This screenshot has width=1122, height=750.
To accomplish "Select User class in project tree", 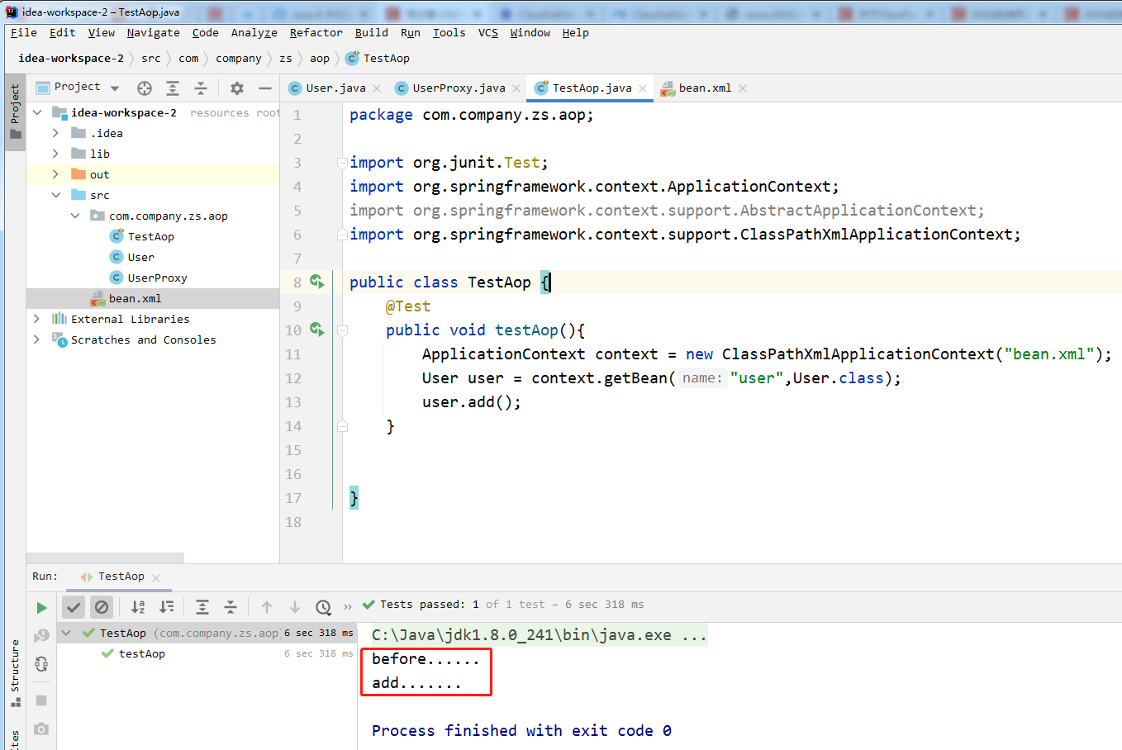I will pos(140,257).
